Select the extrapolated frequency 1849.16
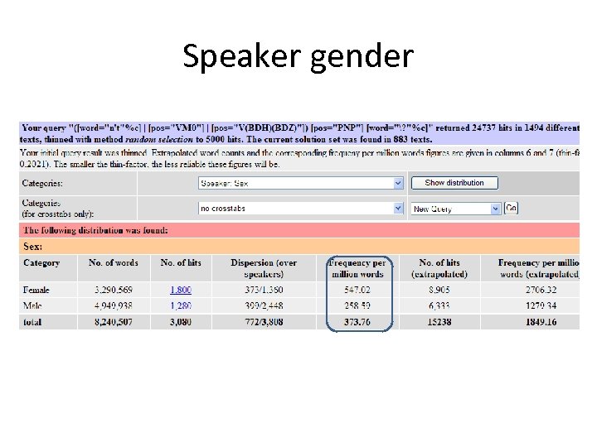This screenshot has height=447, width=597. 541,322
